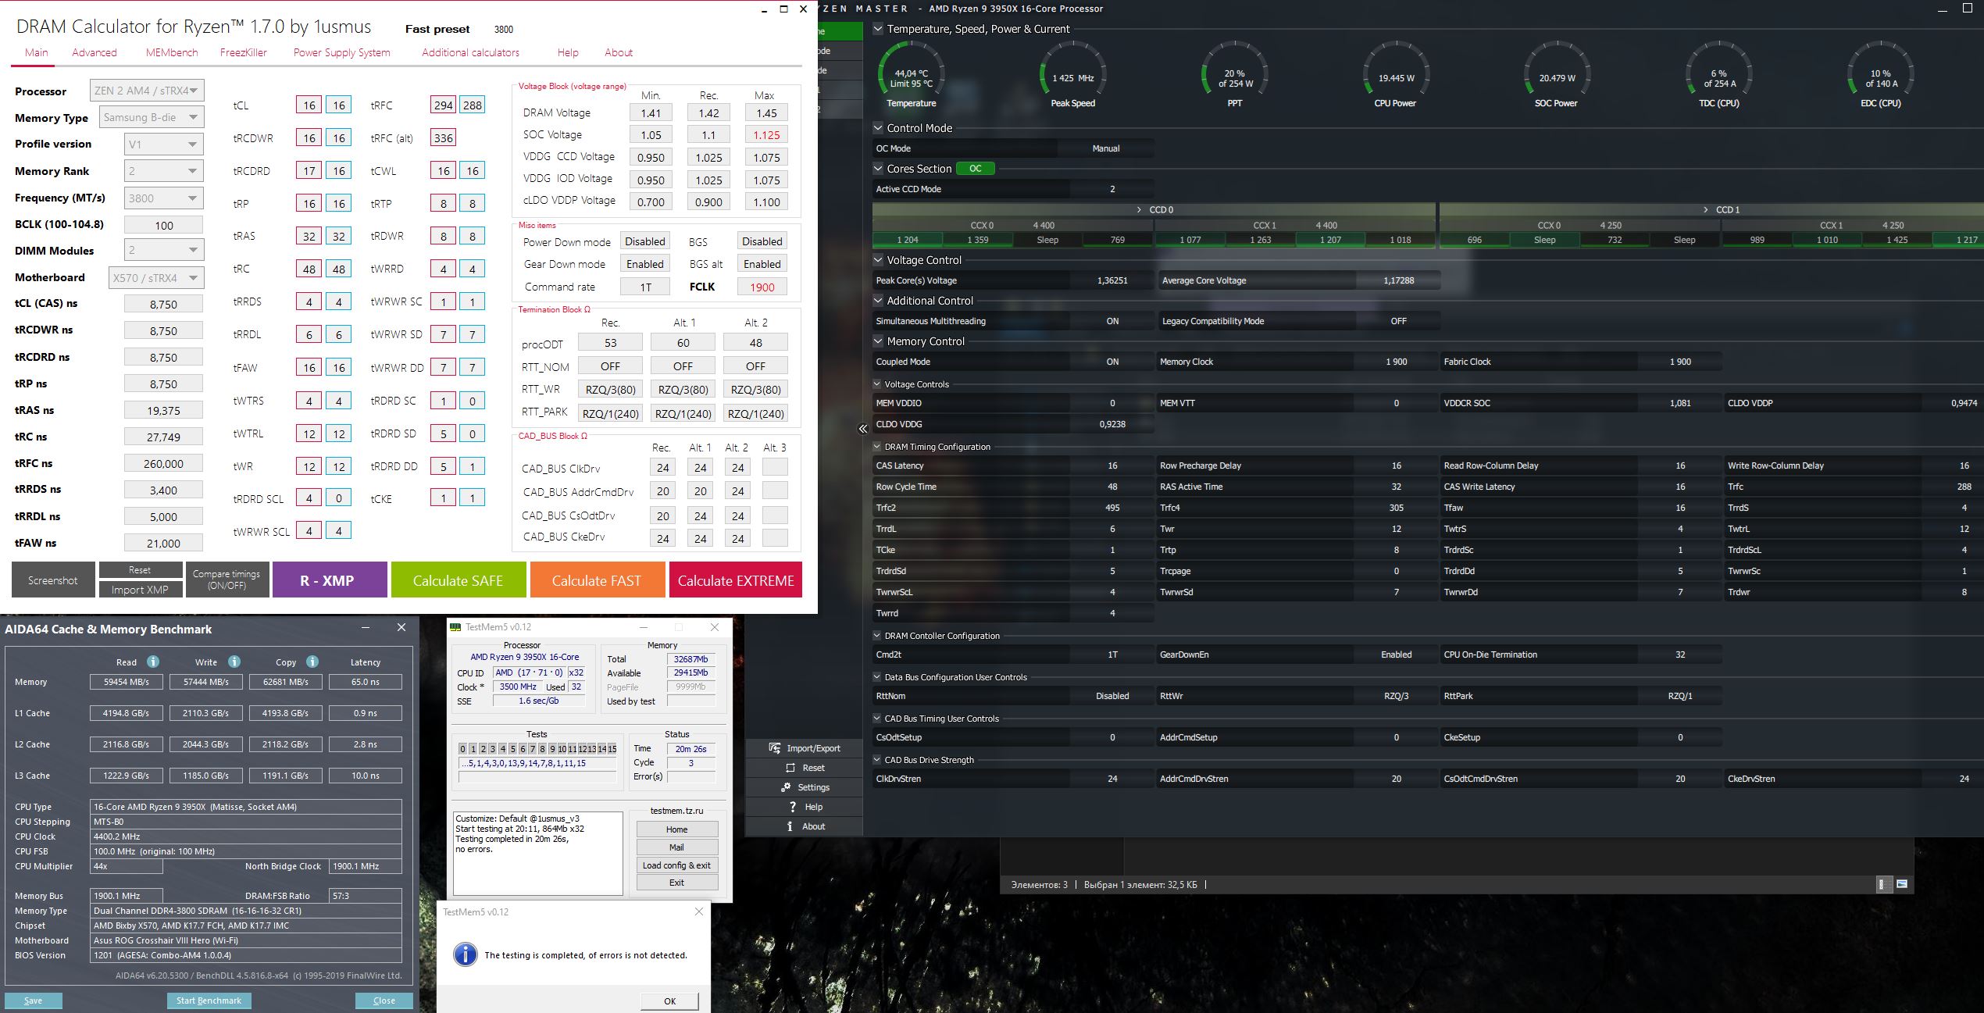The width and height of the screenshot is (1984, 1013).
Task: Switch to the MEMbench tab
Action: click(x=171, y=52)
